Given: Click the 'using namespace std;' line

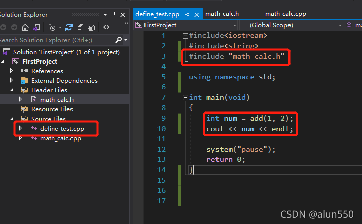Looking at the screenshot, I should (232, 77).
